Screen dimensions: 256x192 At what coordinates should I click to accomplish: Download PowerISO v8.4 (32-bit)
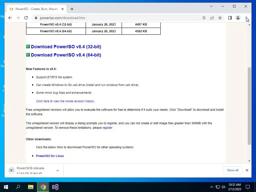[x=66, y=47]
